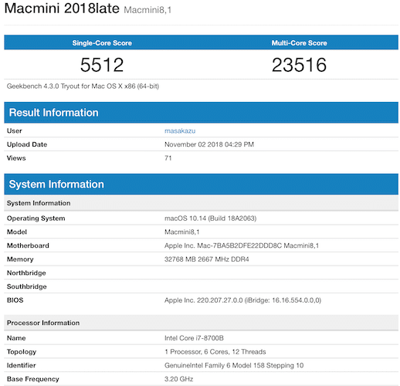Click the Upload Date row label
Screen dimensions: 400x386
tap(27, 144)
